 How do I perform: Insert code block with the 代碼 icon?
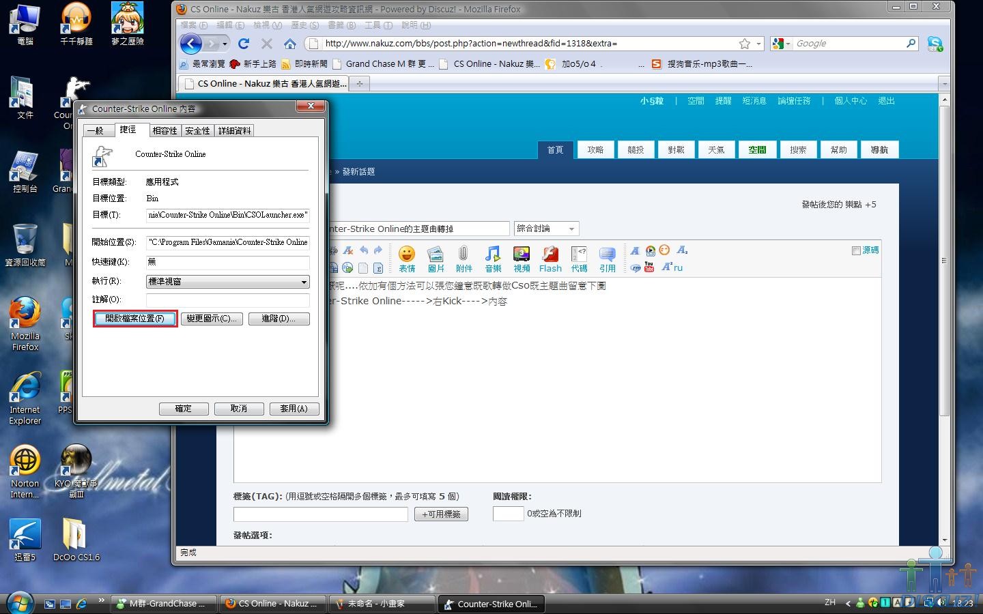pyautogui.click(x=579, y=259)
